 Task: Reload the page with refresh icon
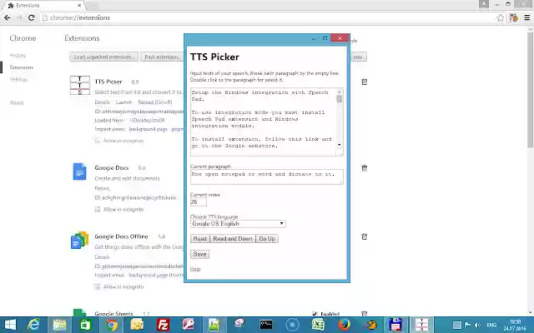point(32,17)
